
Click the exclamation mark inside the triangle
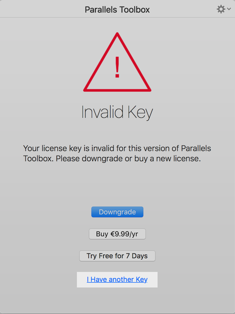point(117,67)
